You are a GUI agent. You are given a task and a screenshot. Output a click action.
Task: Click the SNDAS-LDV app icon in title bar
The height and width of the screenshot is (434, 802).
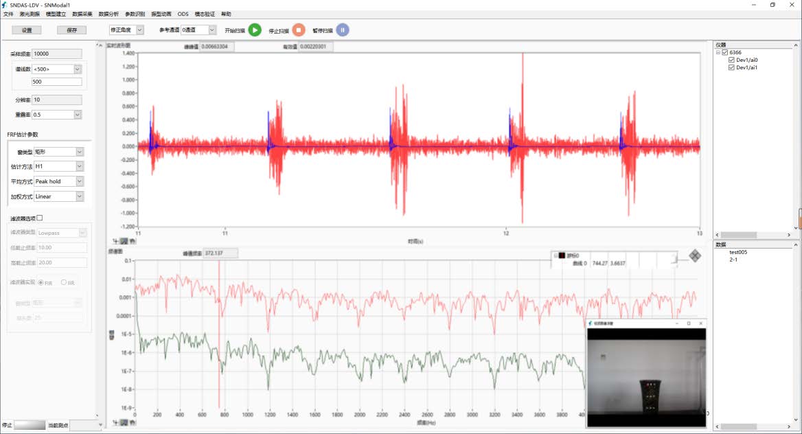5,5
